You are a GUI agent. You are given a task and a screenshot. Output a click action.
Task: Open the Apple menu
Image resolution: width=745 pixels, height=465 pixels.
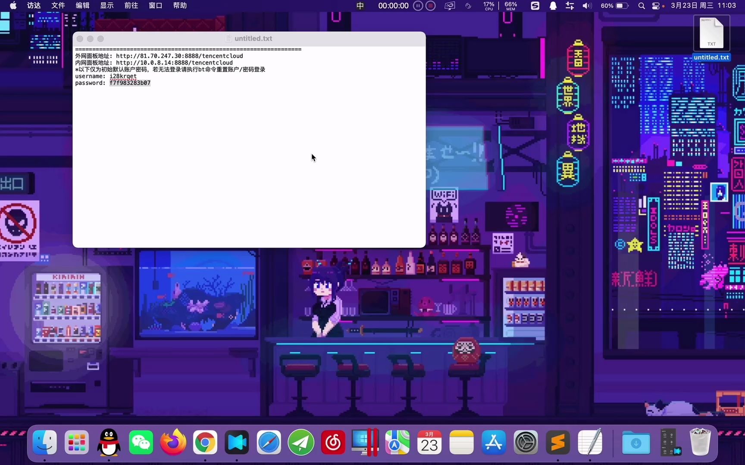(x=13, y=6)
